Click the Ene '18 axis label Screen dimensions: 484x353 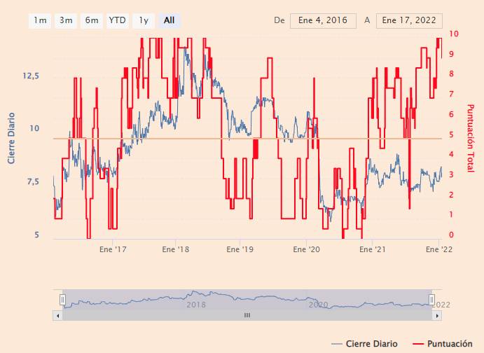(x=176, y=249)
